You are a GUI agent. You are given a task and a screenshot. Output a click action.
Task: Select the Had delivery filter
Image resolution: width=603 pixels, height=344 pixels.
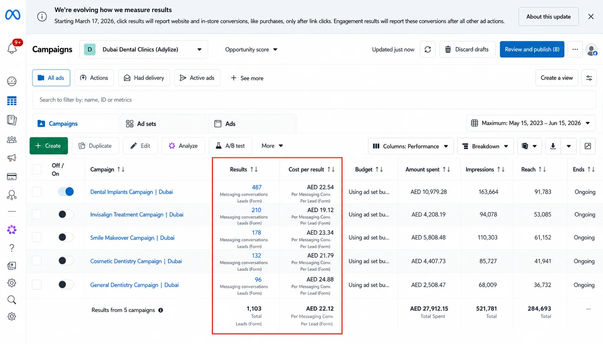point(144,78)
